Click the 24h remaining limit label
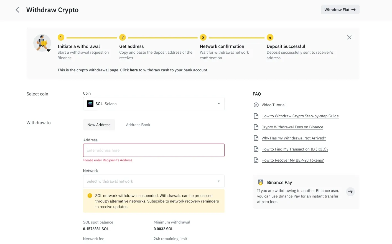The width and height of the screenshot is (392, 244). pos(170,239)
